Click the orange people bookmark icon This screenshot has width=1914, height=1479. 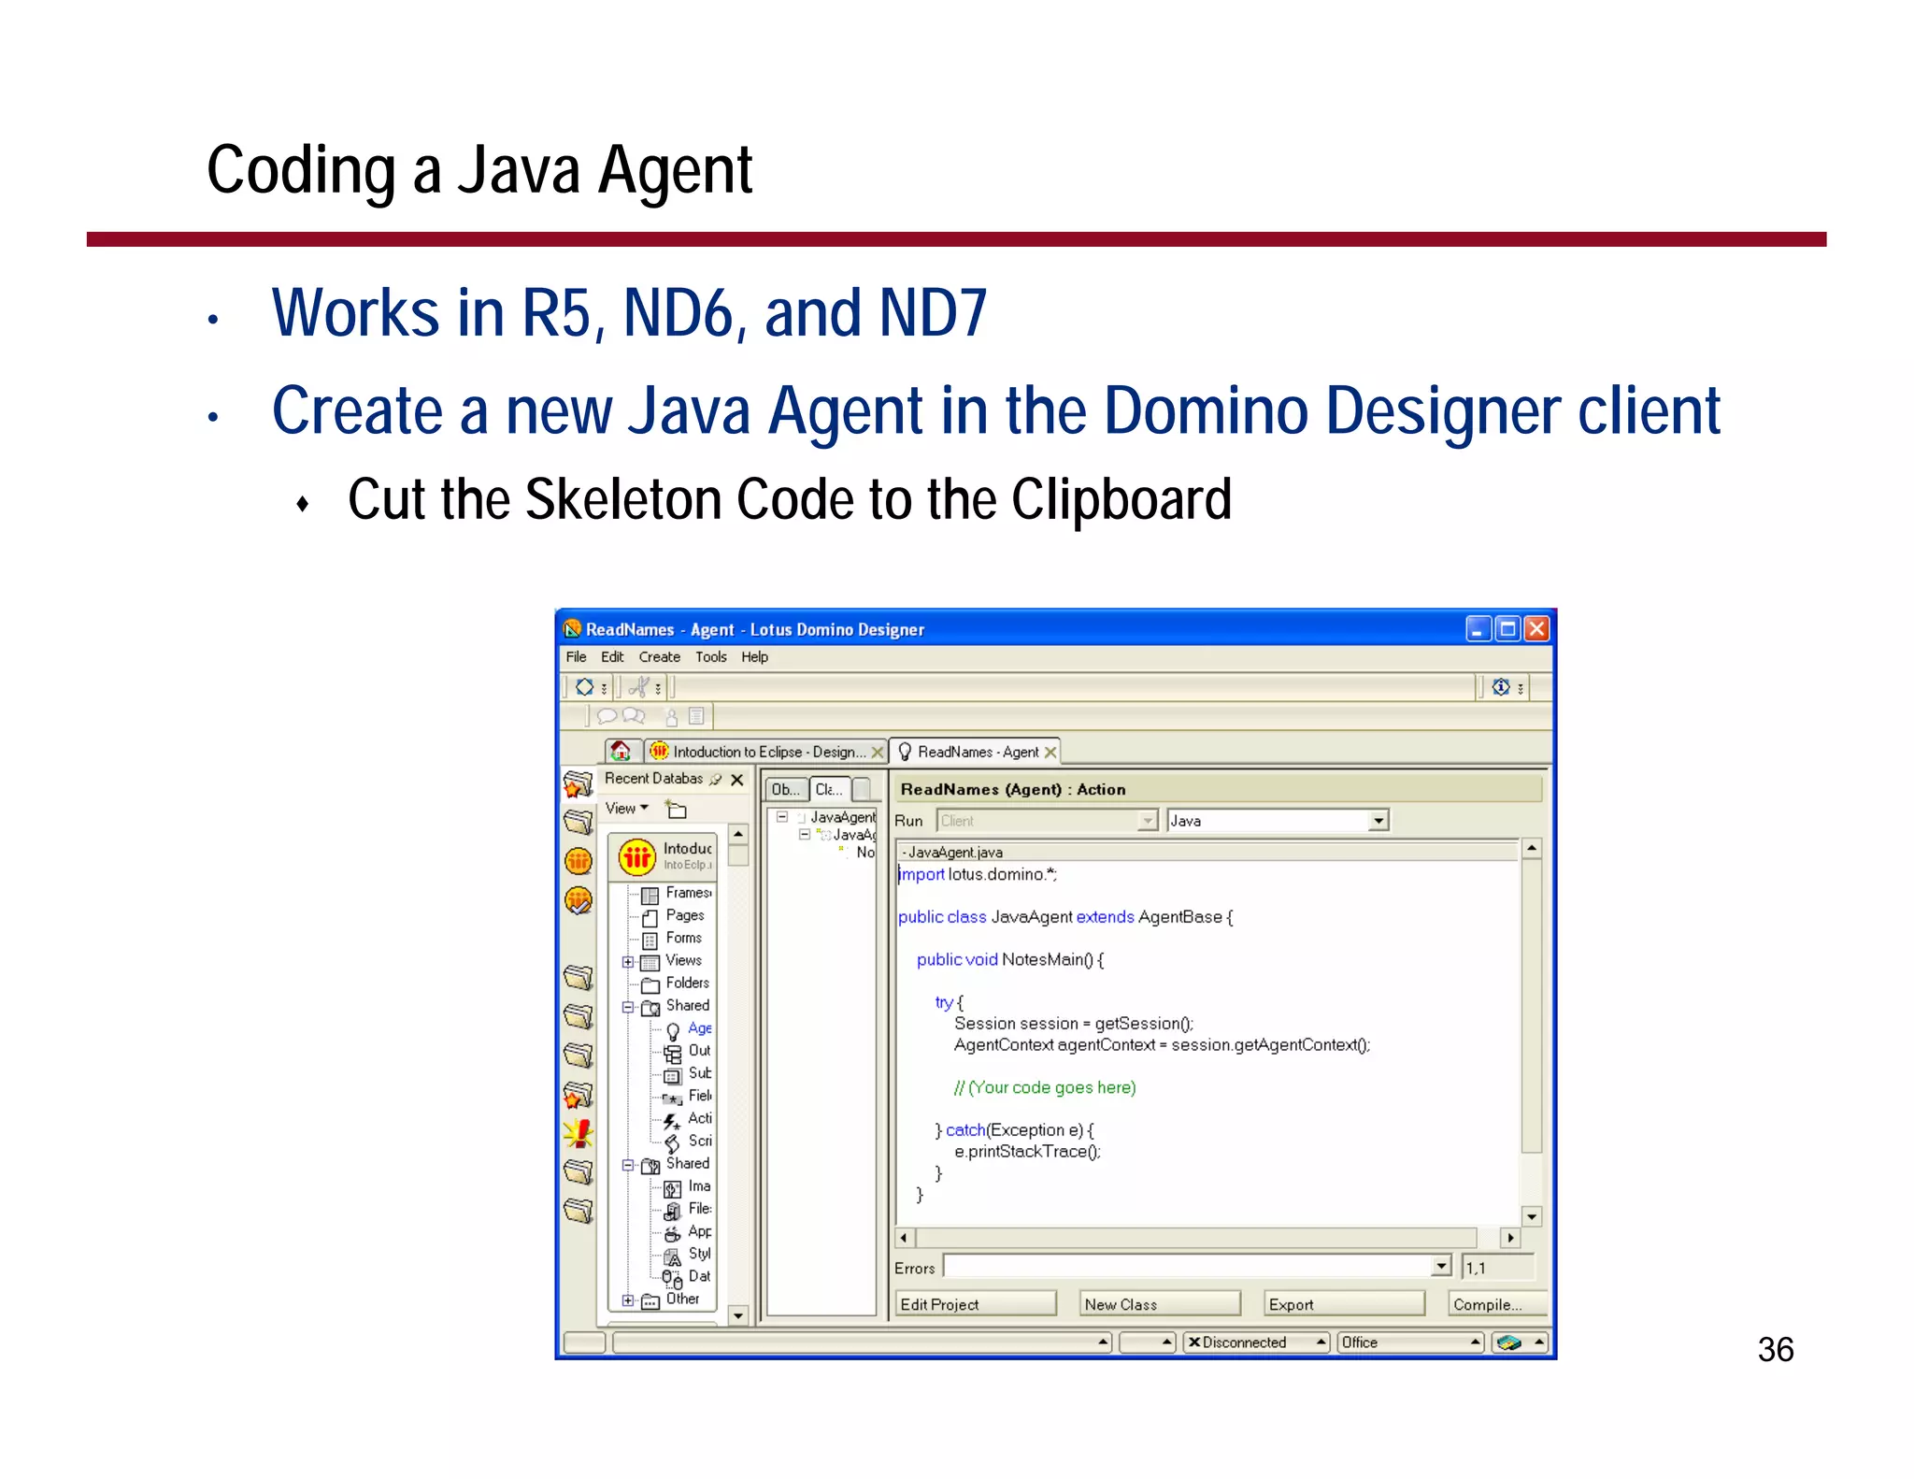click(578, 860)
